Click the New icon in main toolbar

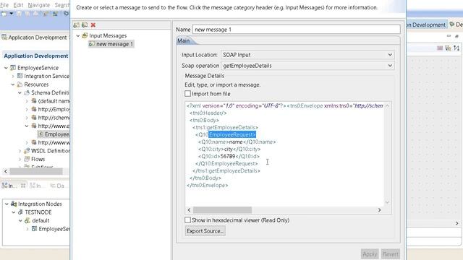(x=4, y=14)
